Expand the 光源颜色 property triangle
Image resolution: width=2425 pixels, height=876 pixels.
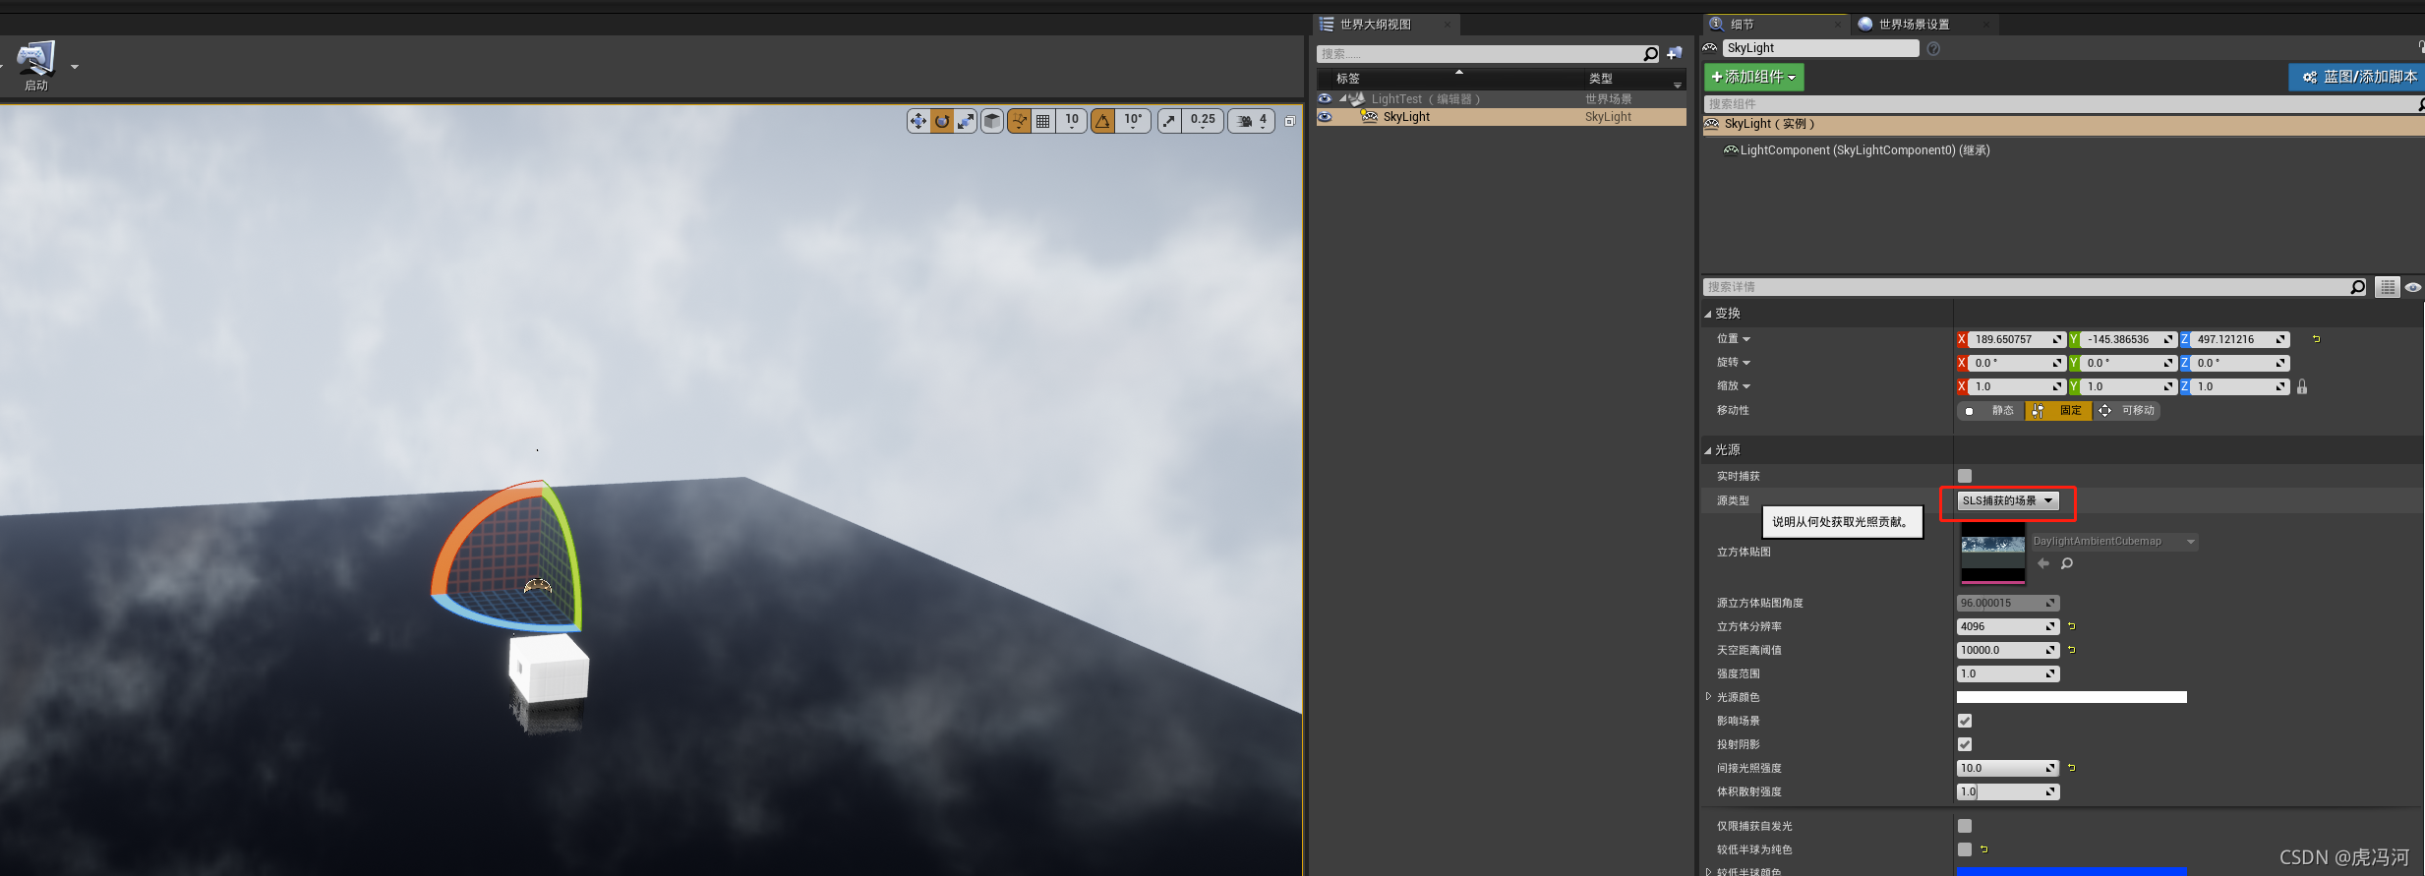(1708, 697)
